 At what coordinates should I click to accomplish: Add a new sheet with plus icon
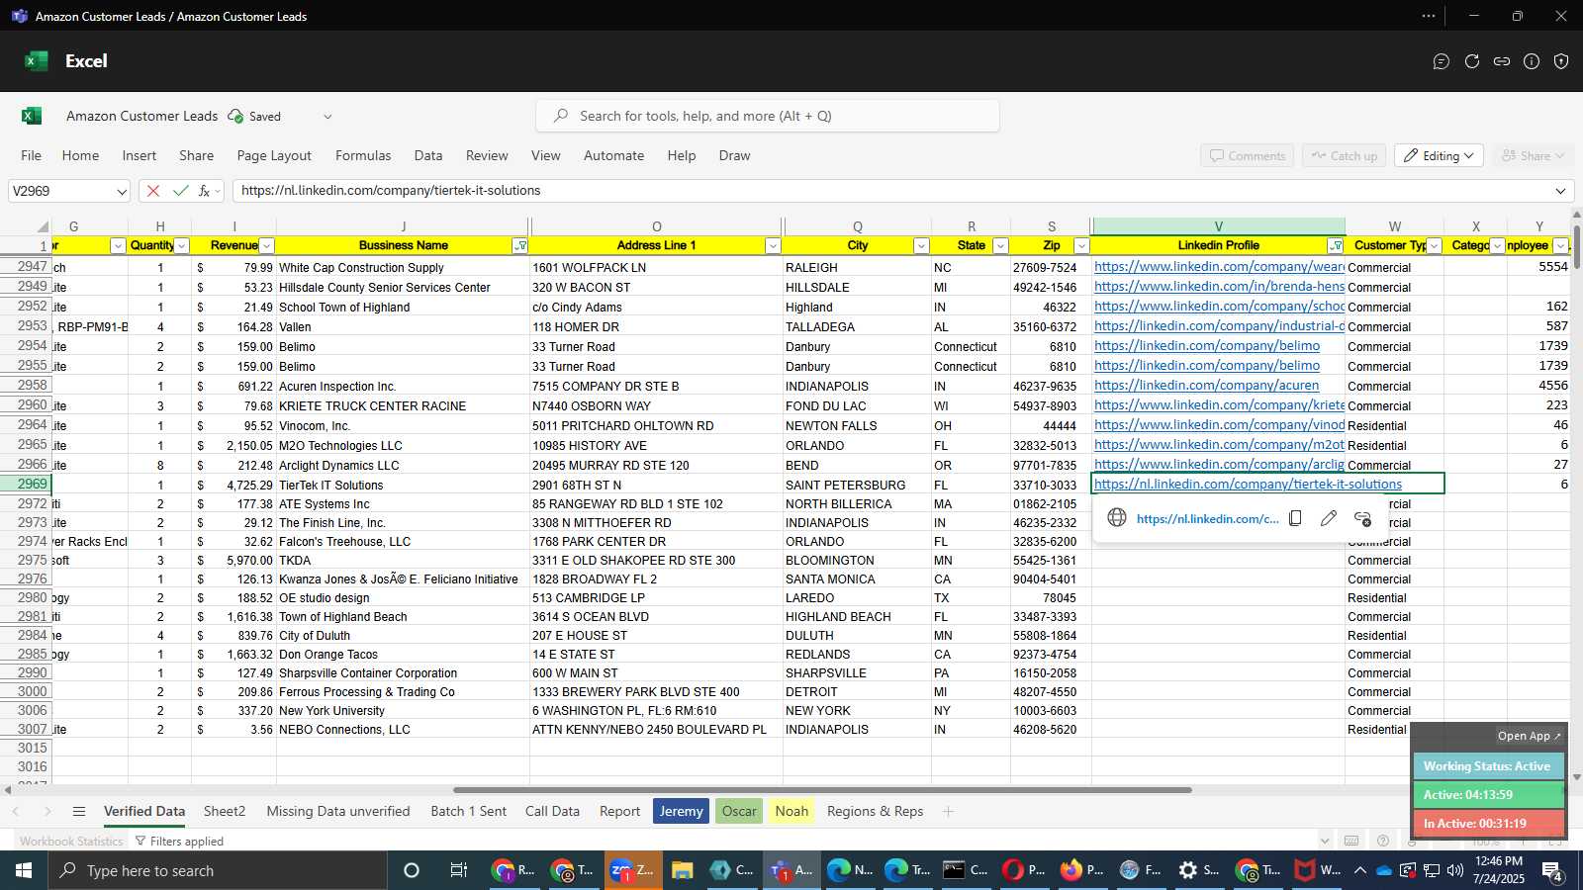(x=948, y=811)
